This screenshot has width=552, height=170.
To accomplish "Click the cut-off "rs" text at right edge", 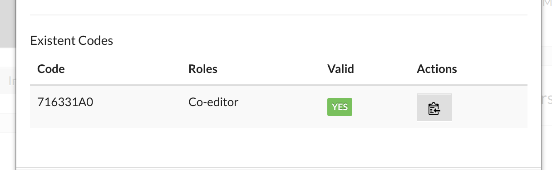I will click(547, 99).
